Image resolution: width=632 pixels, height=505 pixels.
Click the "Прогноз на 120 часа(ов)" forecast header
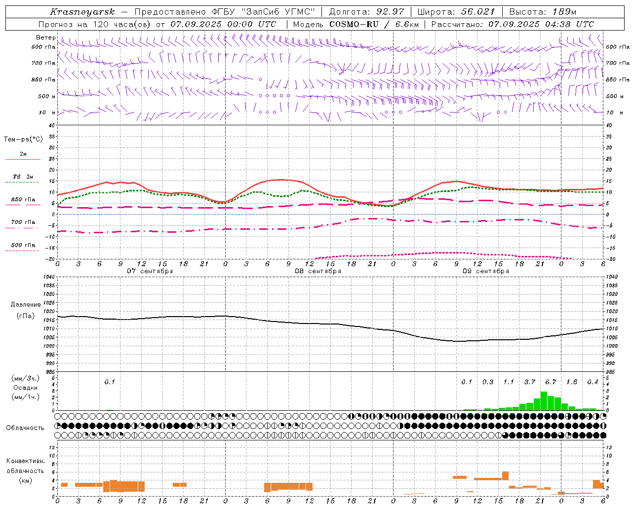tap(95, 24)
